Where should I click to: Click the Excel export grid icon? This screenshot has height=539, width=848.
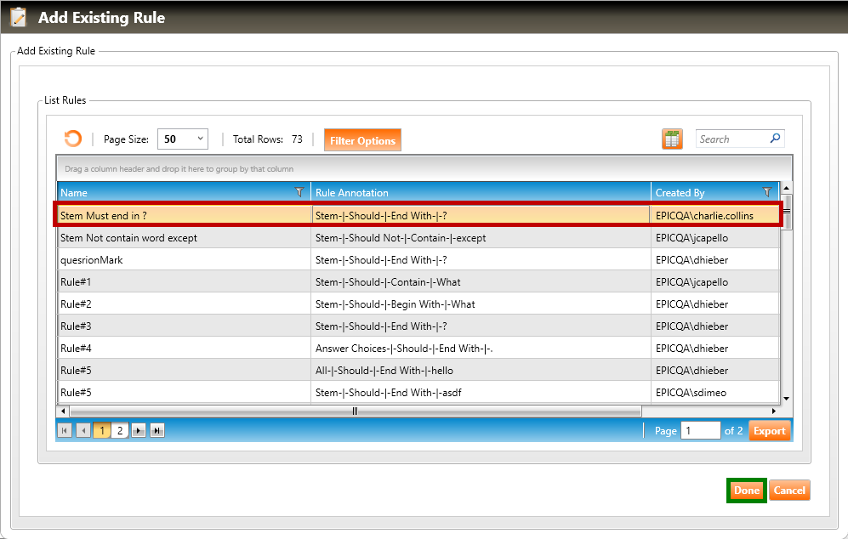coord(672,139)
